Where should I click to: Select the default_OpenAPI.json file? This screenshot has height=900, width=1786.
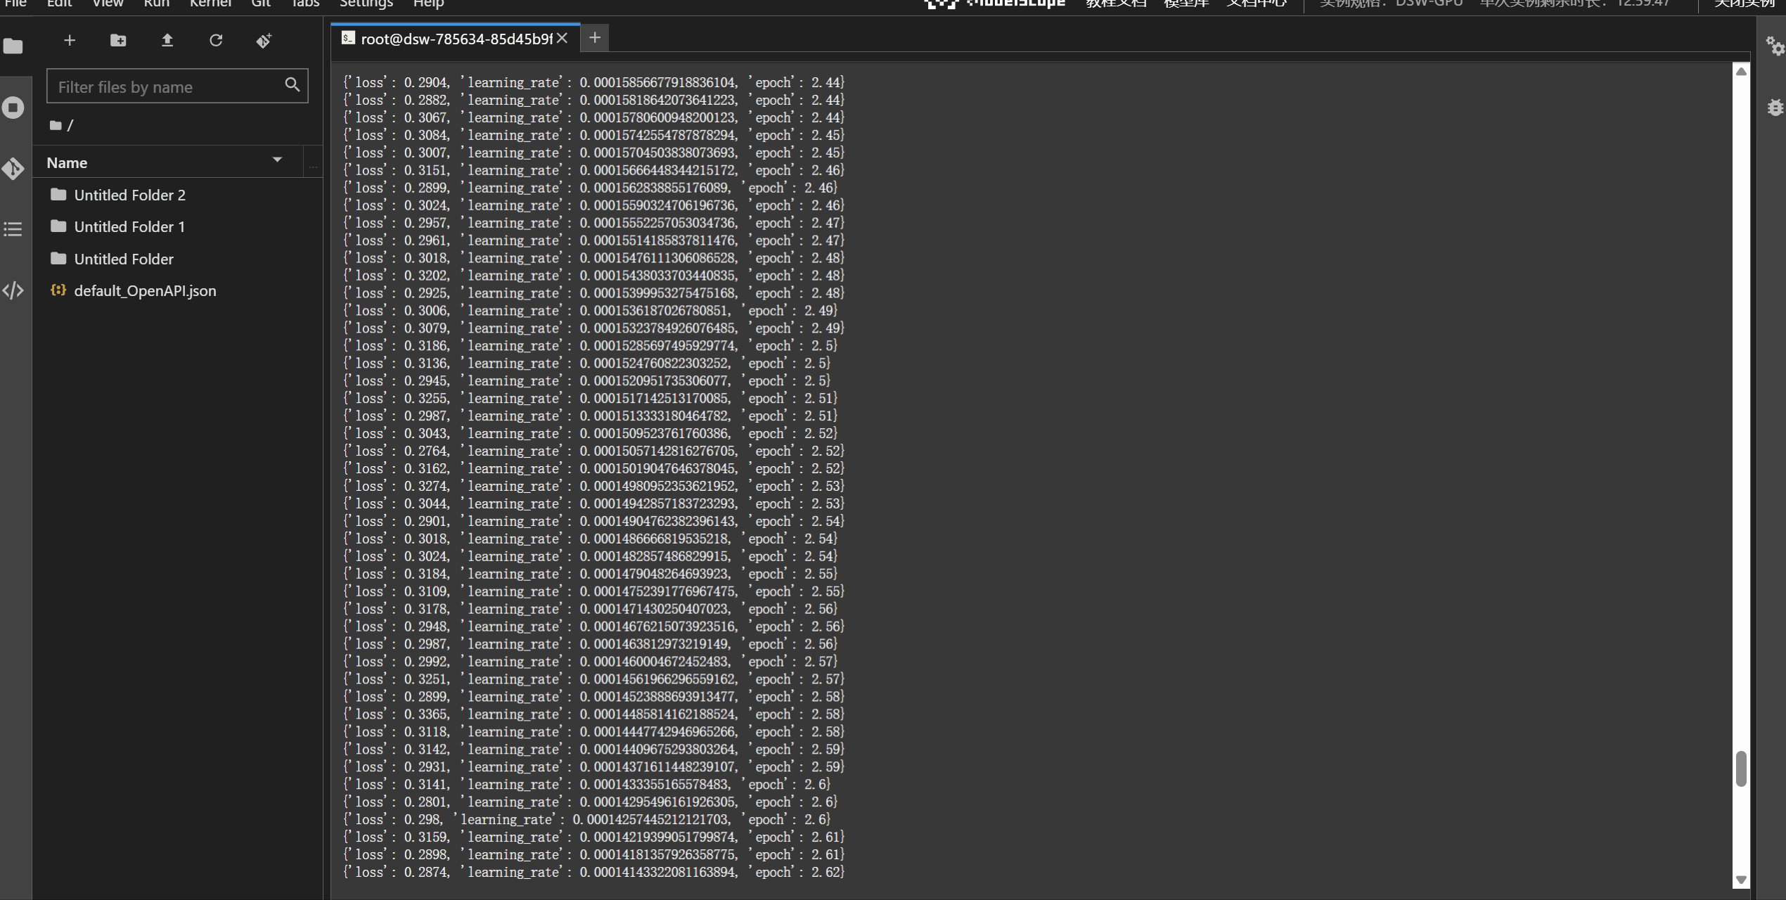pos(145,290)
